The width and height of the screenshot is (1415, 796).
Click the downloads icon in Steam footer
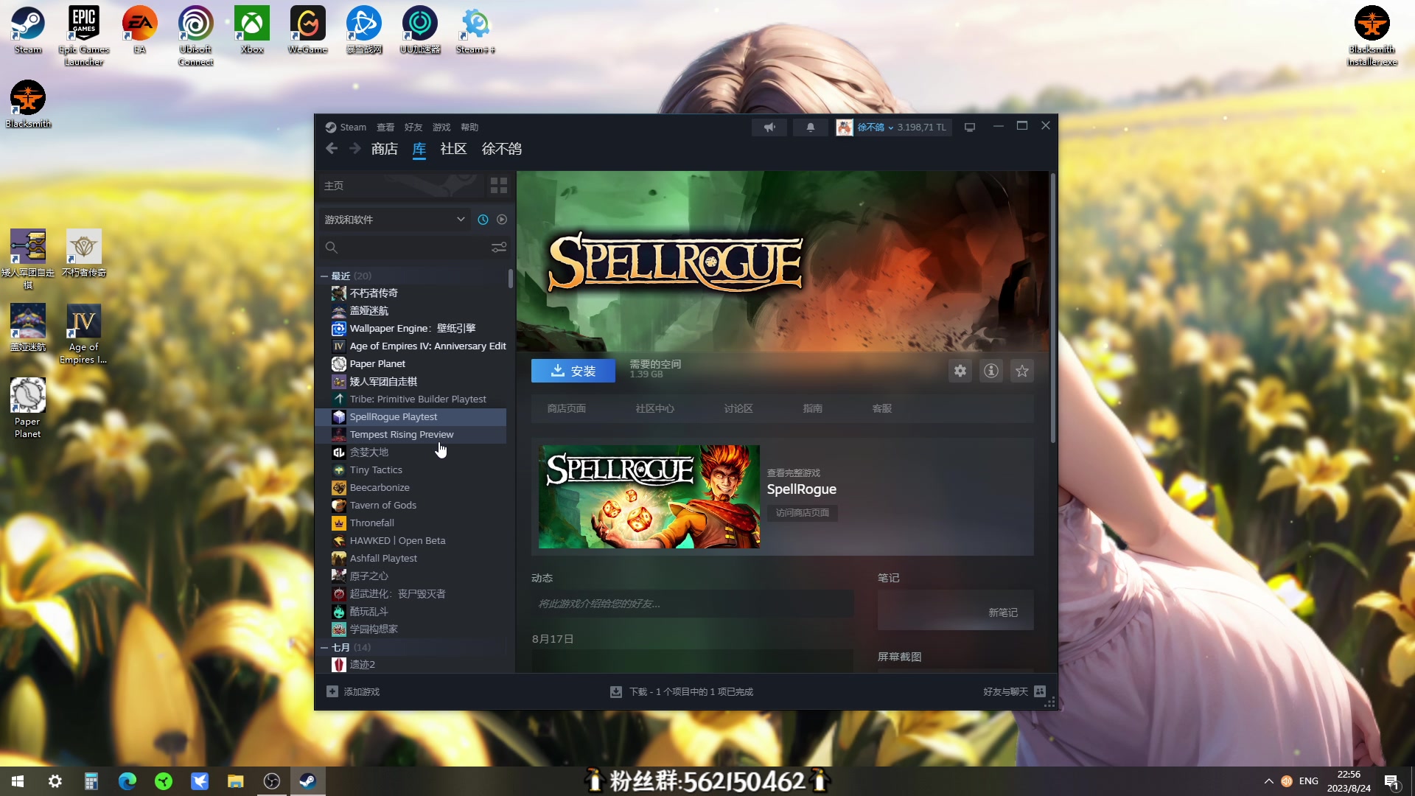[x=616, y=692]
